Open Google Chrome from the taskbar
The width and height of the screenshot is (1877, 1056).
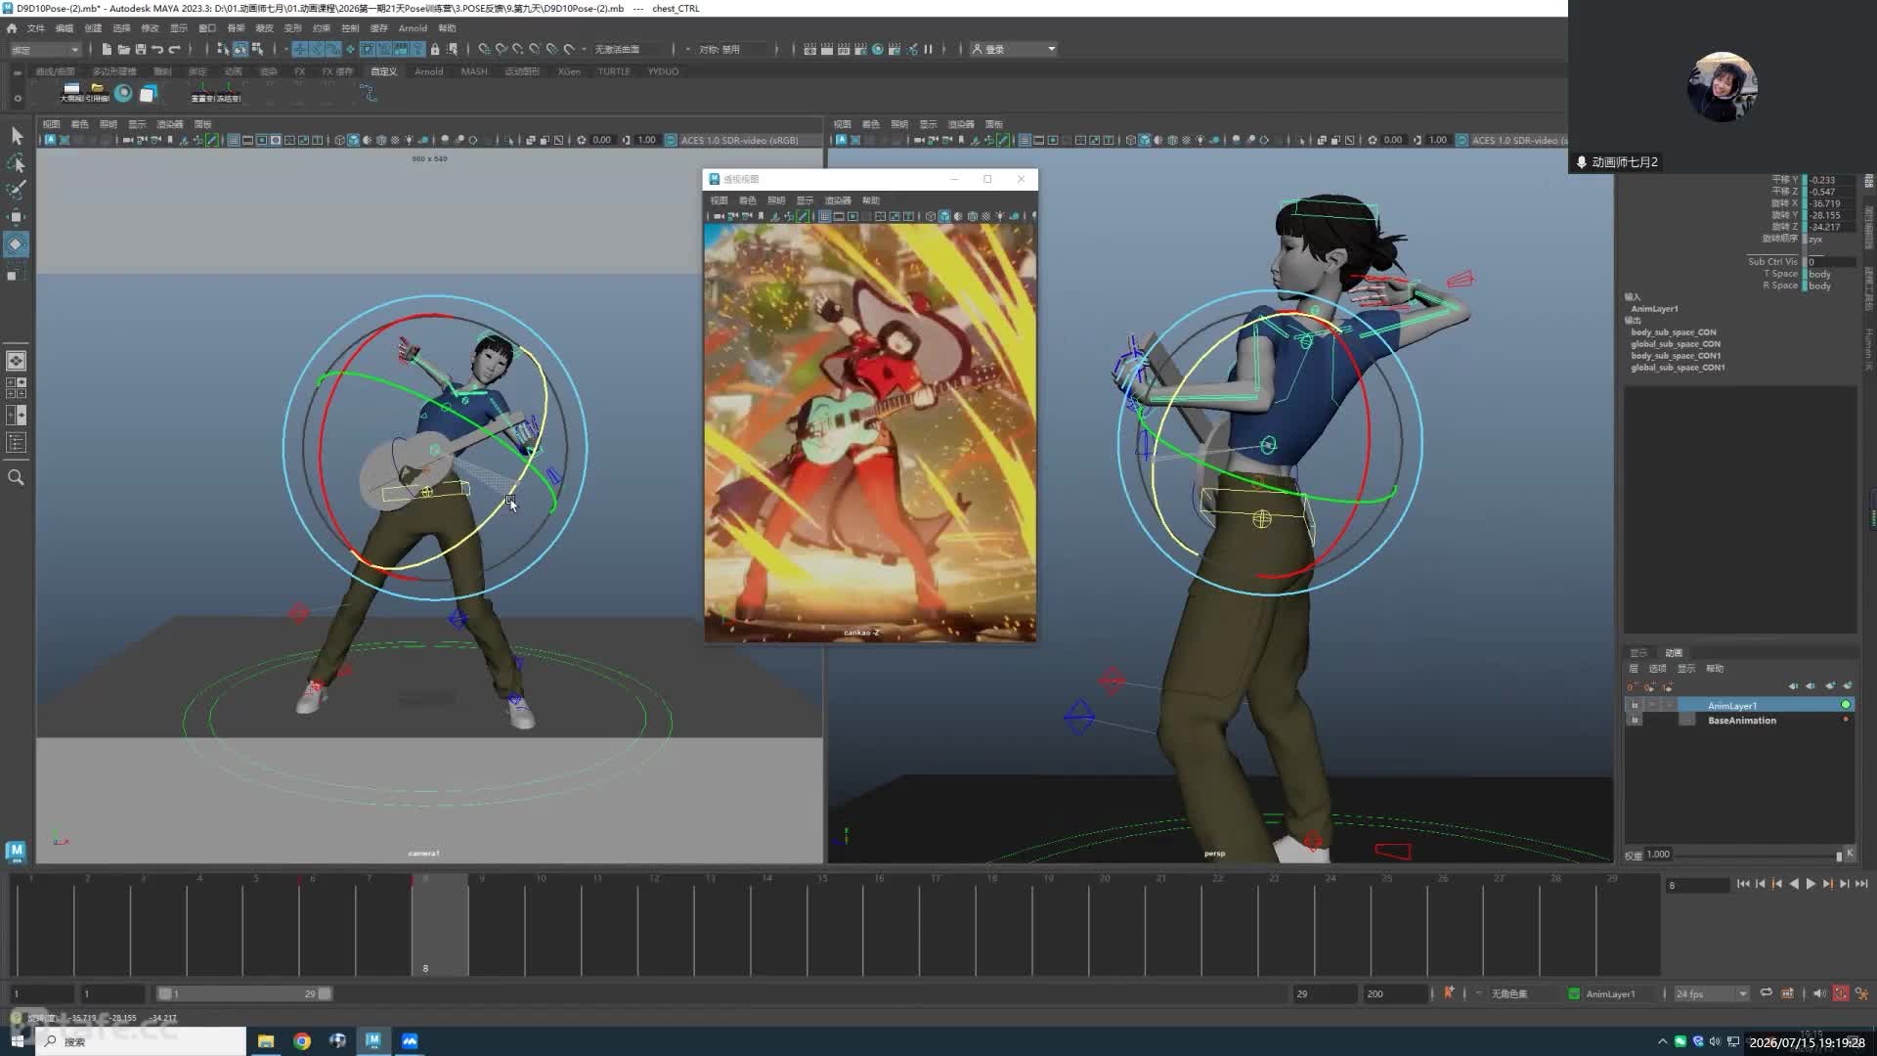pos(302,1041)
